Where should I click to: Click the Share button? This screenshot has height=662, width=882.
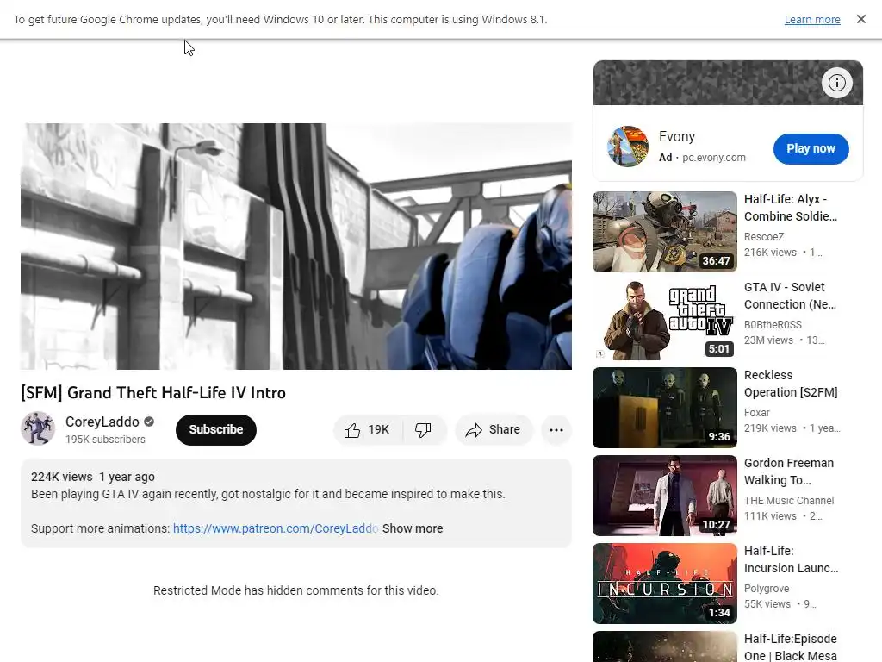point(494,430)
